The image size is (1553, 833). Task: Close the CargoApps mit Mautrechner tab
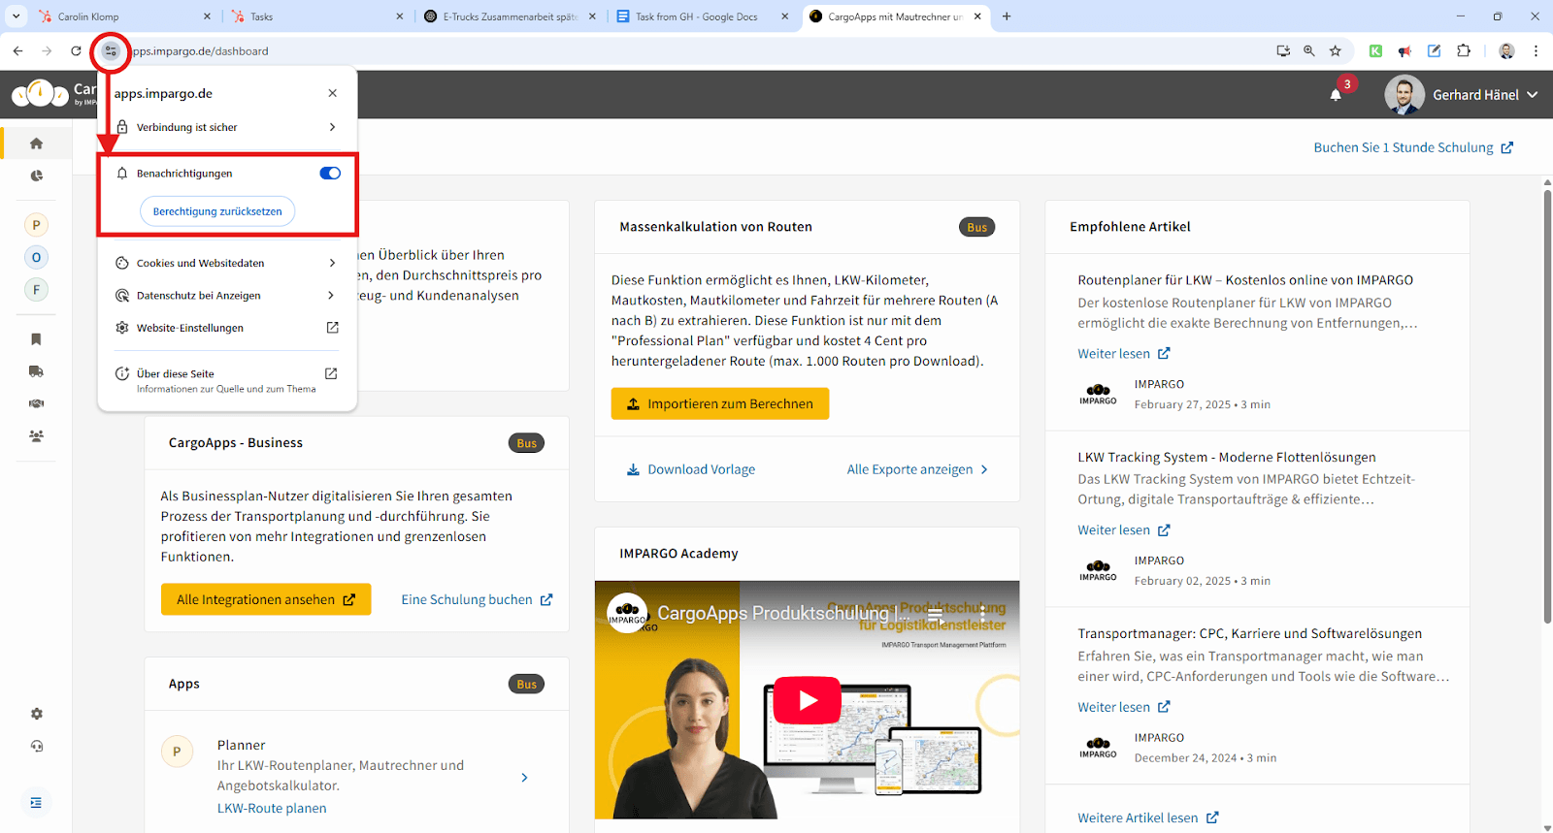(977, 16)
